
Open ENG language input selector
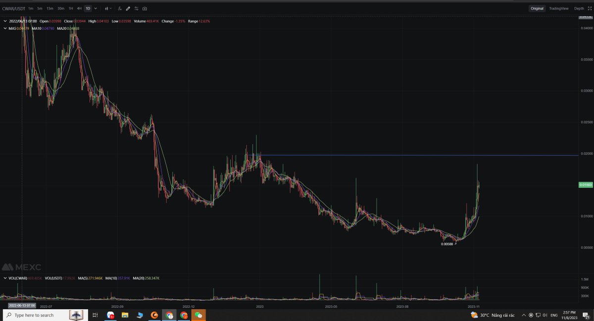click(x=554, y=315)
